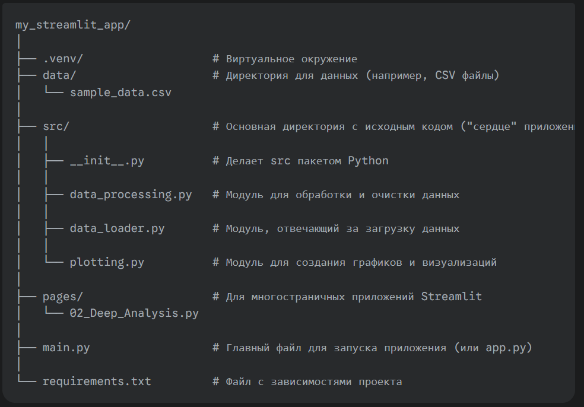Select the __init__.py file
Image resolution: width=584 pixels, height=407 pixels.
107,161
